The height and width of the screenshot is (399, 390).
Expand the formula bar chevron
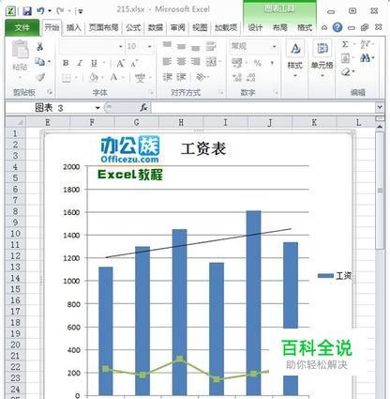[x=380, y=107]
